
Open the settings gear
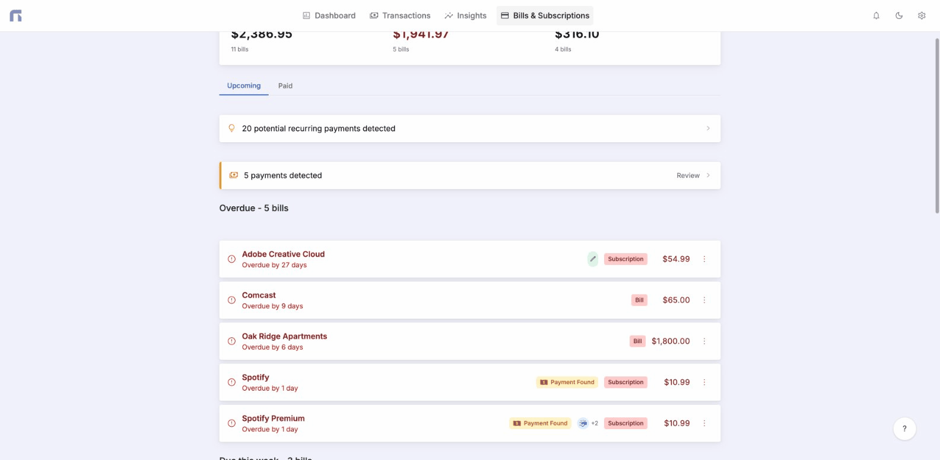coord(922,16)
